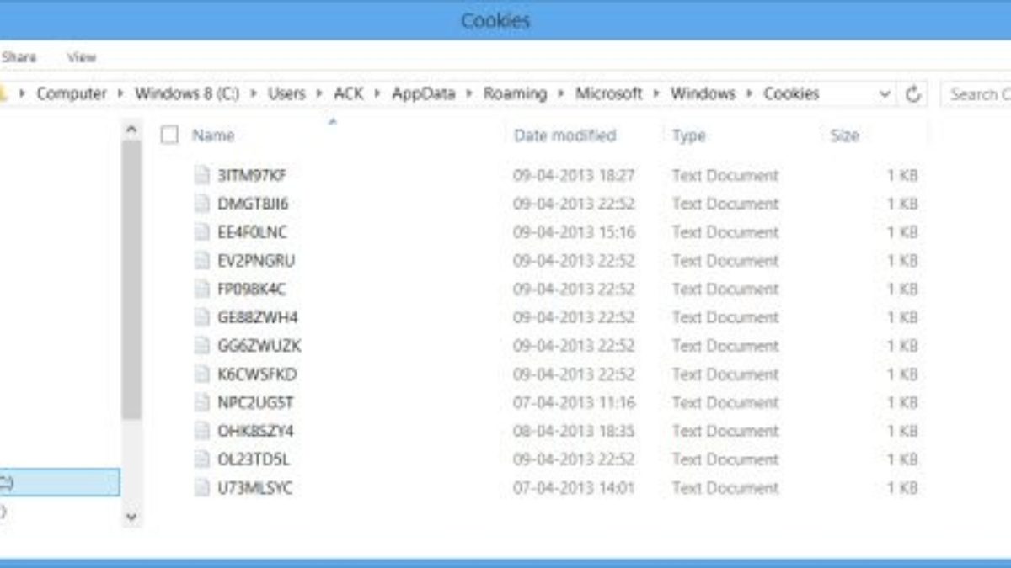Click date 09-04-2013 18:27
The width and height of the screenshot is (1011, 568).
point(574,175)
